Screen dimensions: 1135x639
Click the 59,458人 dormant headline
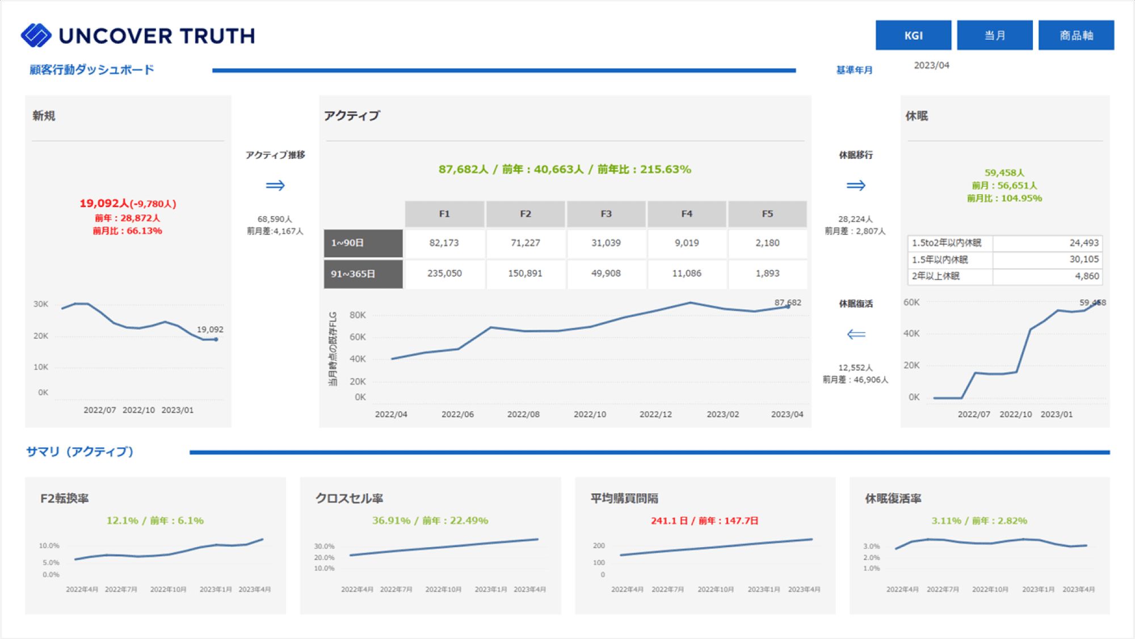click(1004, 173)
